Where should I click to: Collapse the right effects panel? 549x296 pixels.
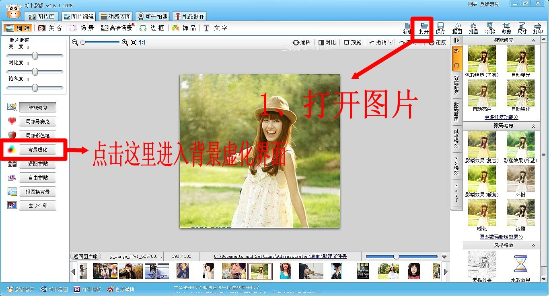point(456,41)
